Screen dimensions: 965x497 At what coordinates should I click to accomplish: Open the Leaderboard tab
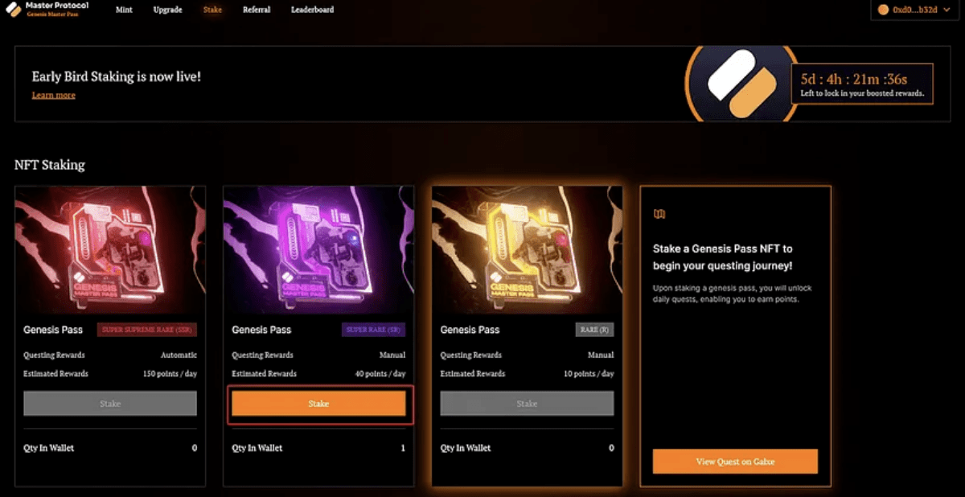(x=312, y=10)
